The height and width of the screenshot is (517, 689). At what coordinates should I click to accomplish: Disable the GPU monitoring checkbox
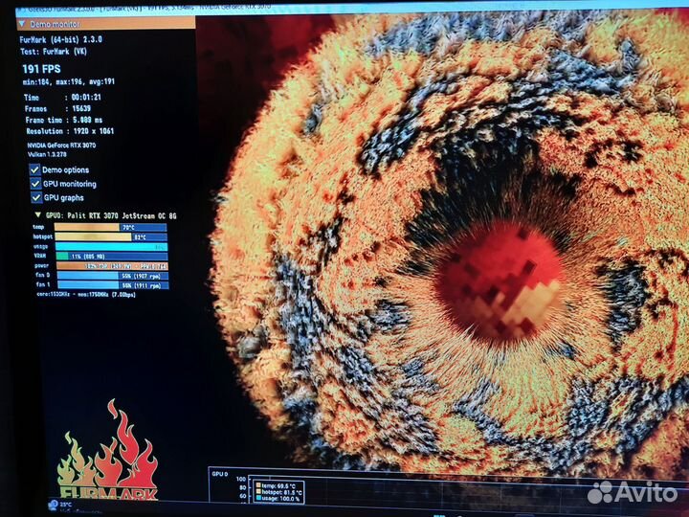(34, 183)
